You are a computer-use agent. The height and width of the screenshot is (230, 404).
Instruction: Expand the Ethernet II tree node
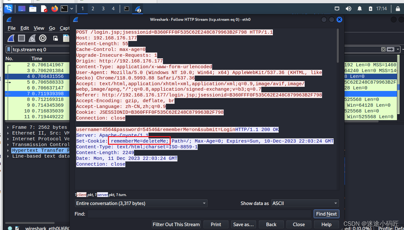point(8,133)
